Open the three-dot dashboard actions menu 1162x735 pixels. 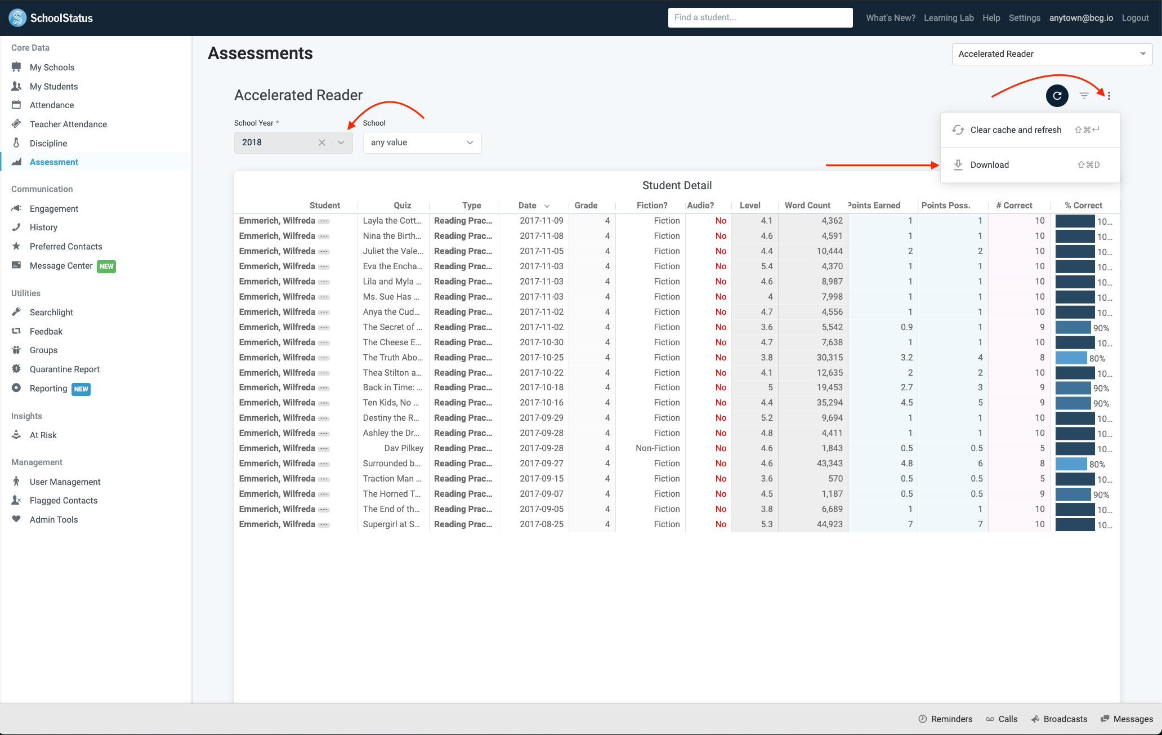(1109, 96)
